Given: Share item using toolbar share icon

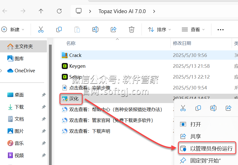Looking at the screenshot, I should (113, 29).
